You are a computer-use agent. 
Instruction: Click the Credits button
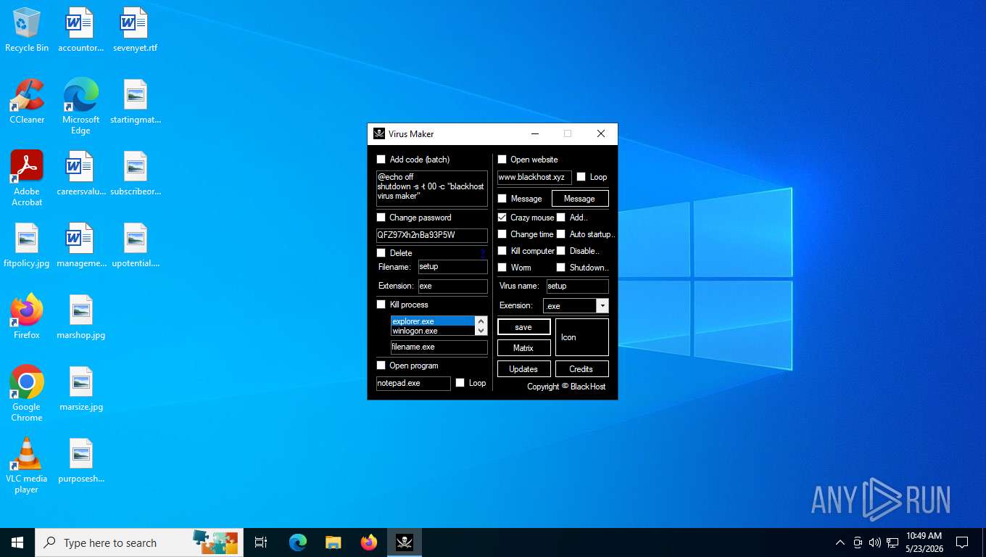(x=582, y=369)
